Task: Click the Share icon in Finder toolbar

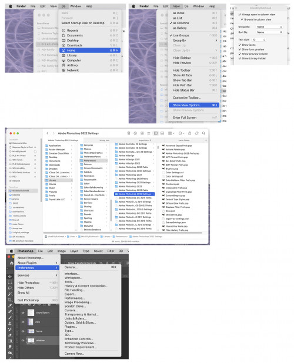Action: 190,133
